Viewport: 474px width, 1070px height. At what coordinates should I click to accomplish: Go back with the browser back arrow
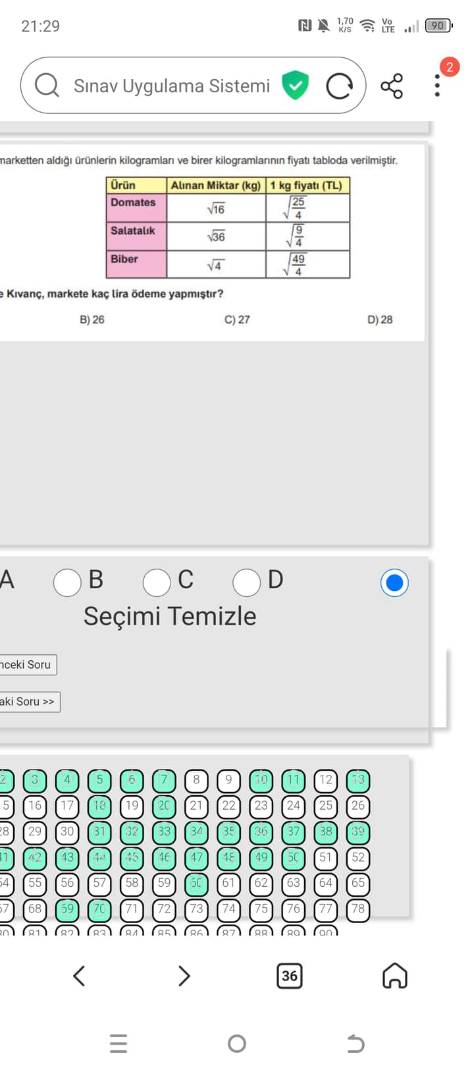(x=79, y=976)
